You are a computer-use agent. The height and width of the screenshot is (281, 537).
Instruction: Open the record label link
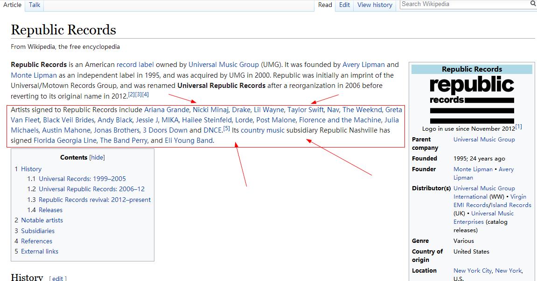pyautogui.click(x=135, y=65)
